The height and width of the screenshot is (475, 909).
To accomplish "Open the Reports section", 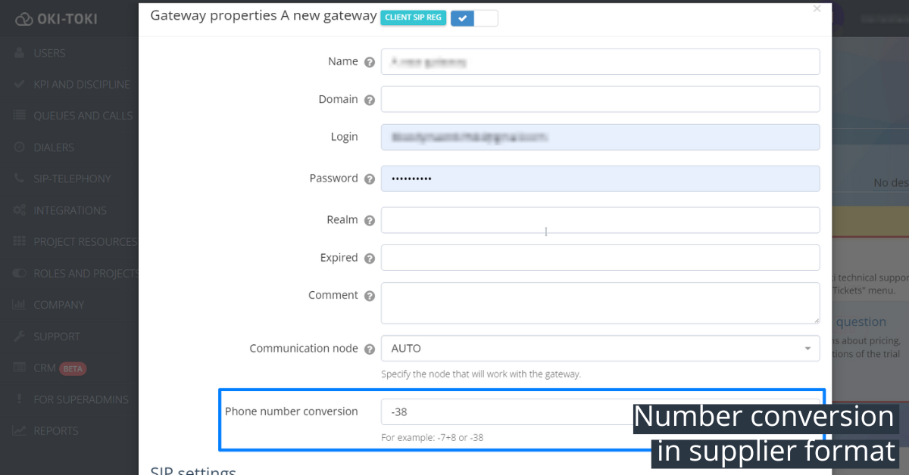I will click(55, 430).
